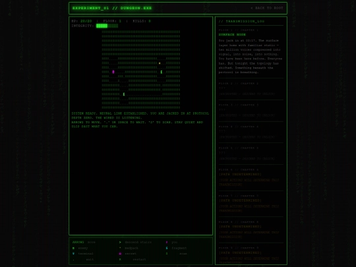Click the 'SYSTEM READY. NEURAL LINK ESTABLISHED' message
Image resolution: width=356 pixels, height=267 pixels.
coord(140,115)
